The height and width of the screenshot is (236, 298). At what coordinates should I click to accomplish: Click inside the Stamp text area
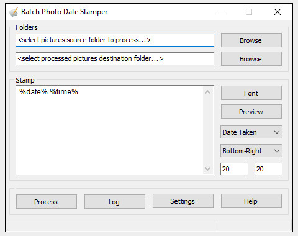[x=110, y=130]
